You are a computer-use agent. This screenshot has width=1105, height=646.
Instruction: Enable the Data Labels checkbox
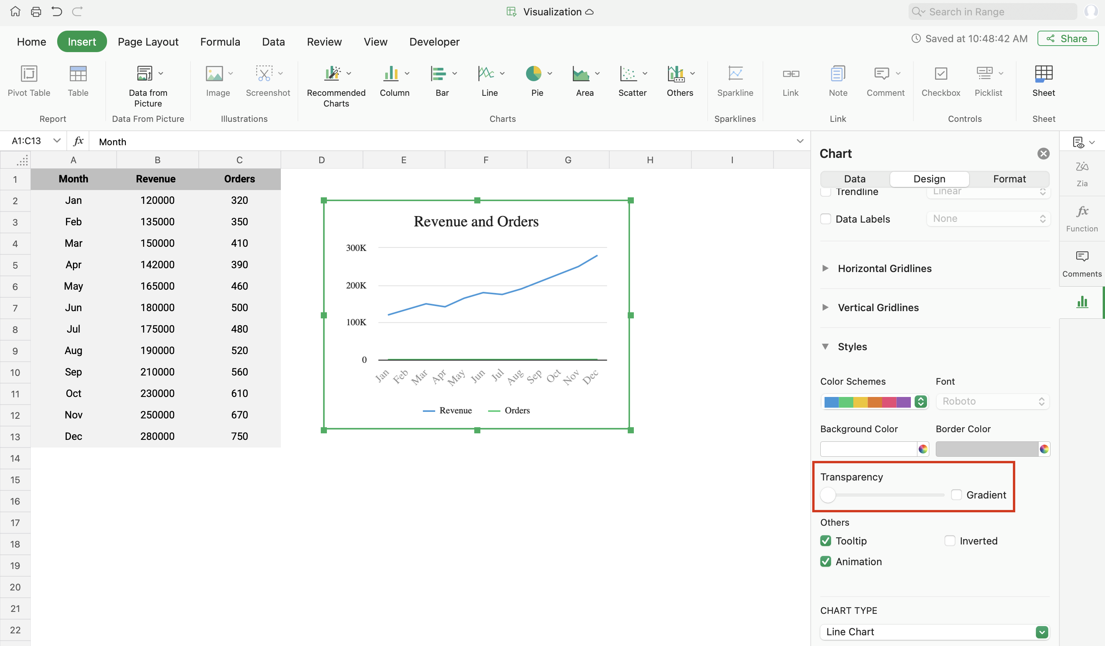[x=825, y=219]
